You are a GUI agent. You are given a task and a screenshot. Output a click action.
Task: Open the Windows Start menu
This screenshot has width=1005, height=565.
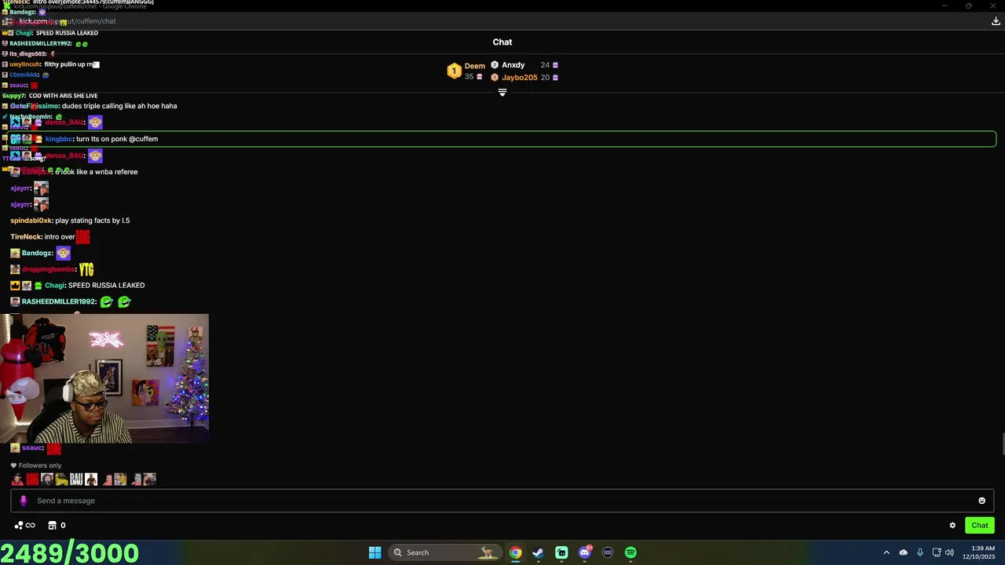[x=375, y=552]
